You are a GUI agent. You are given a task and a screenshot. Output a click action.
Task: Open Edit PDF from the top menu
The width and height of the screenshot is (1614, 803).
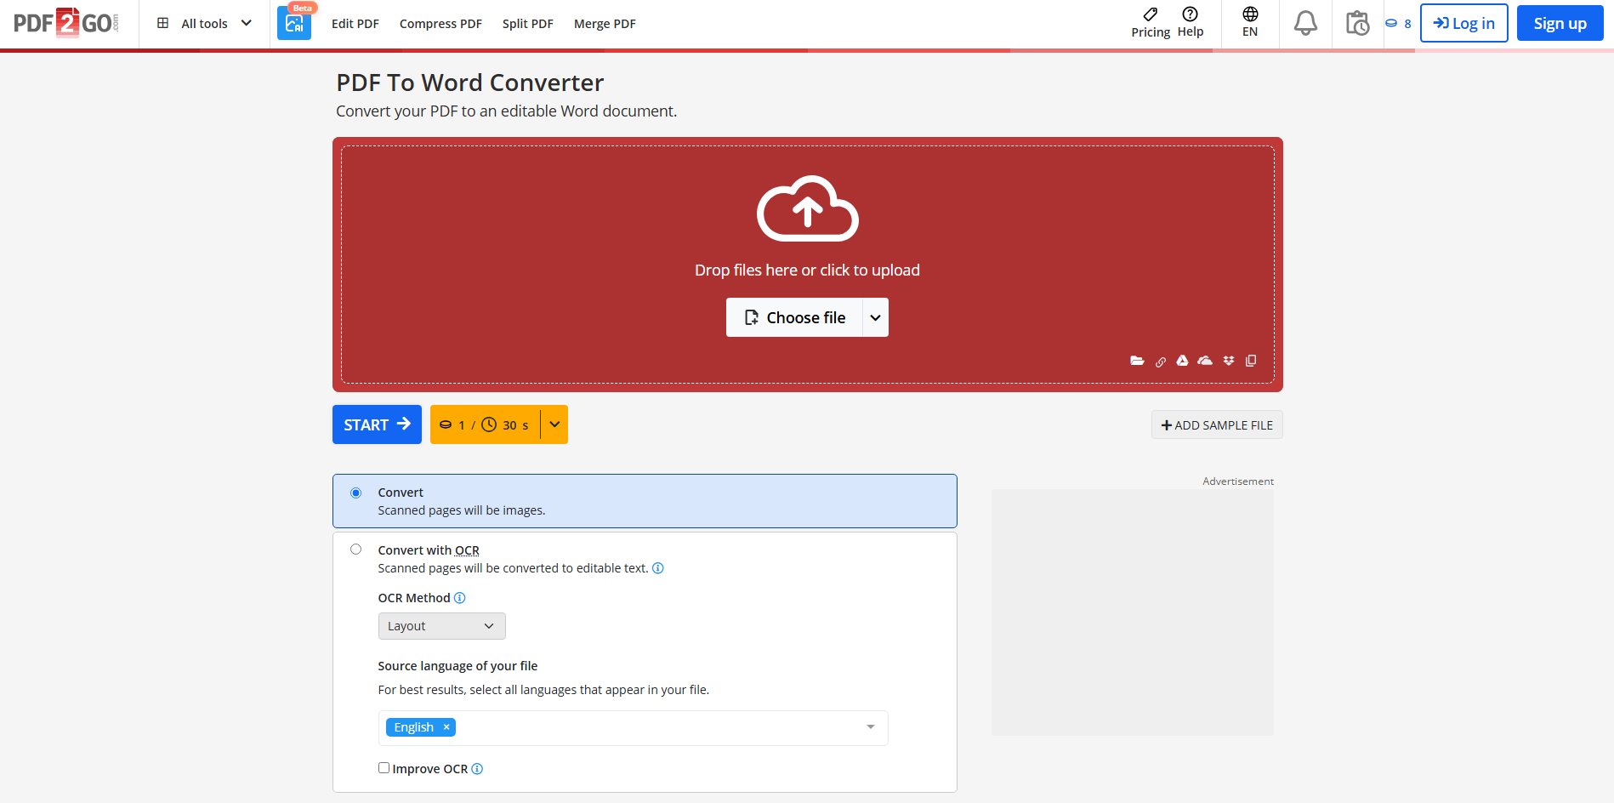pos(355,24)
